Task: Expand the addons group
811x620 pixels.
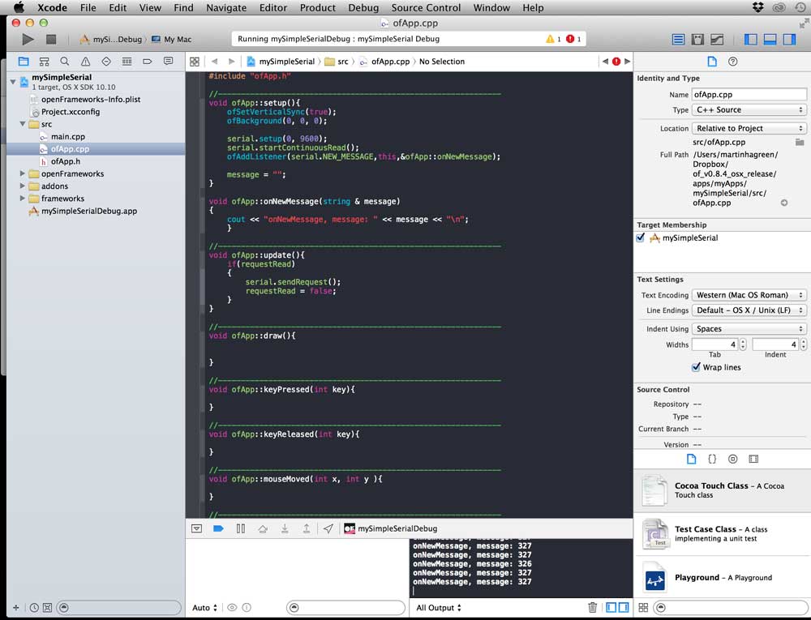Action: 22,186
